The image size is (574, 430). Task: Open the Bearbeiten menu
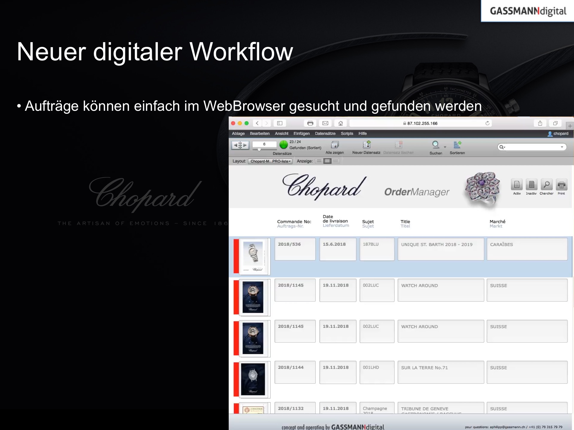click(x=259, y=133)
